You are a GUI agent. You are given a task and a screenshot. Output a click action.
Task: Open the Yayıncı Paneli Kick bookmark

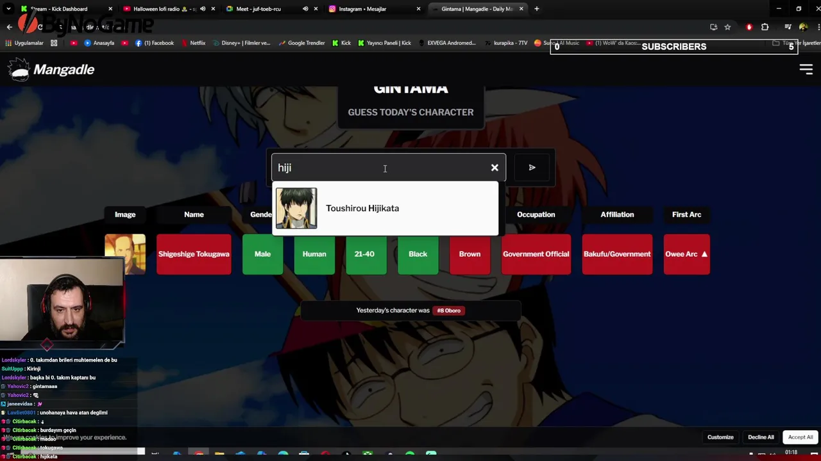pos(385,43)
